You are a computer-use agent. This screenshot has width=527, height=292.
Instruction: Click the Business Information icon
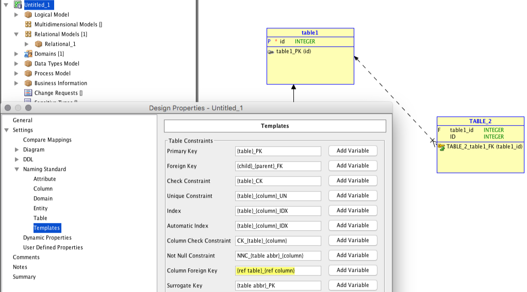coord(28,83)
